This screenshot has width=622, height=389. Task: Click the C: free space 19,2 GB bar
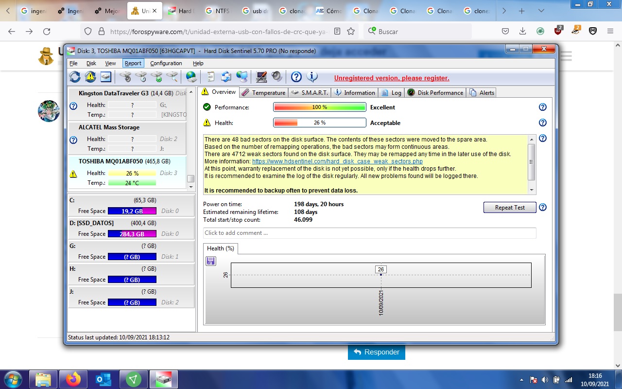pyautogui.click(x=132, y=211)
